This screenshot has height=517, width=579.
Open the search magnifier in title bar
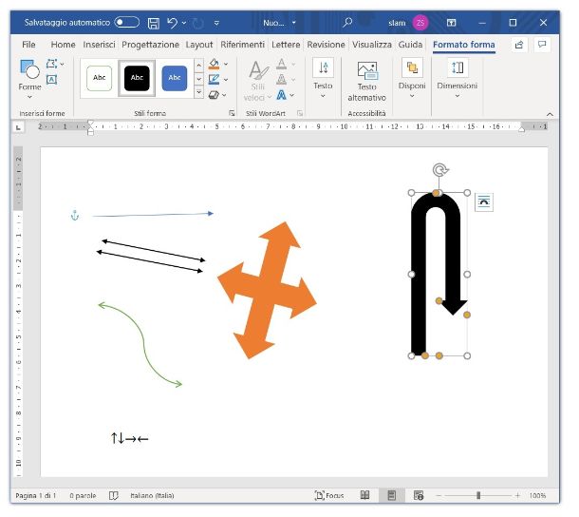point(347,22)
